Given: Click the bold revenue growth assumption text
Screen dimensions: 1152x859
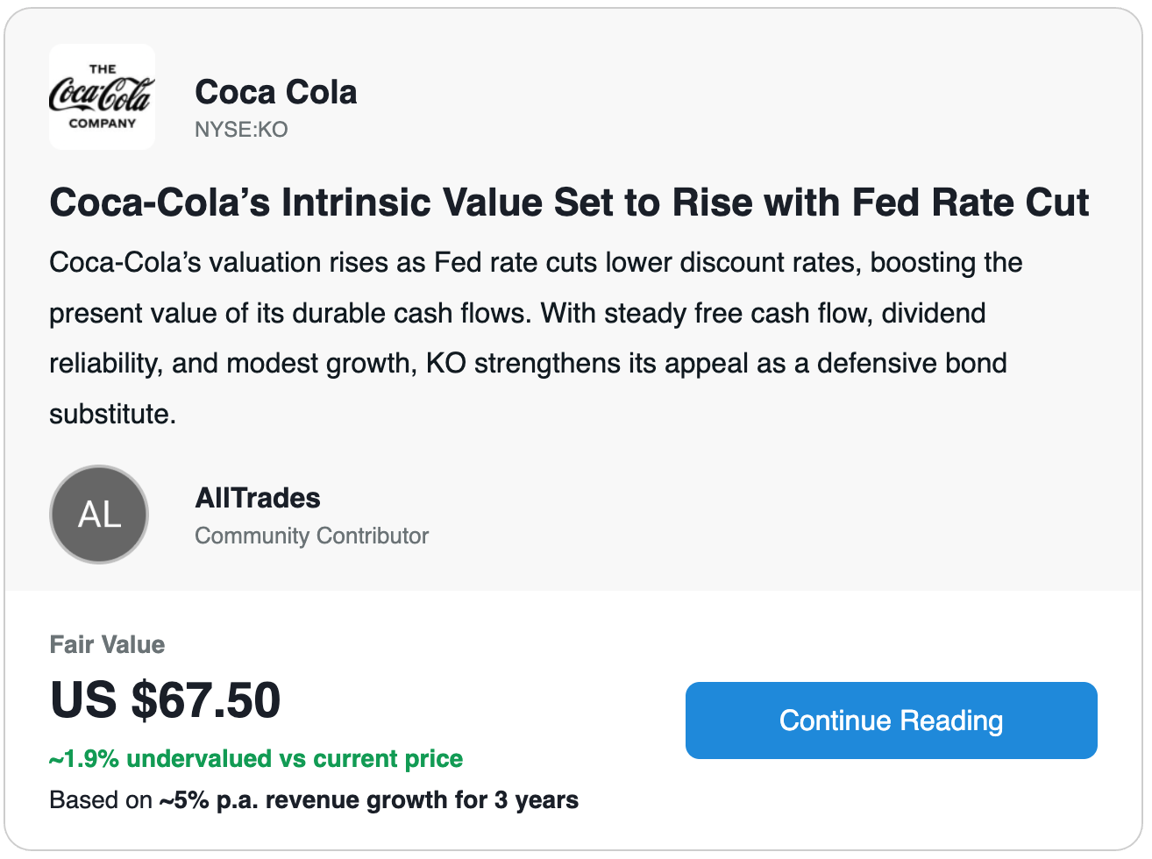Looking at the screenshot, I should 368,800.
